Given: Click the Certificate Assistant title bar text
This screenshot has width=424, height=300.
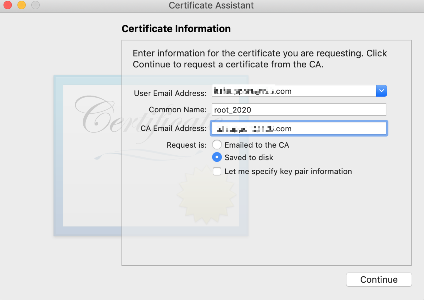Looking at the screenshot, I should pyautogui.click(x=211, y=5).
